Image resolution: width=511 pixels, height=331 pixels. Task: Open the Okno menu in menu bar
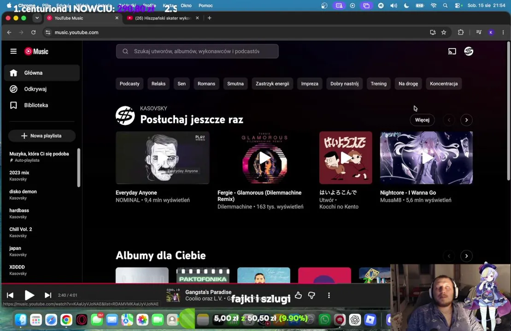(x=186, y=6)
